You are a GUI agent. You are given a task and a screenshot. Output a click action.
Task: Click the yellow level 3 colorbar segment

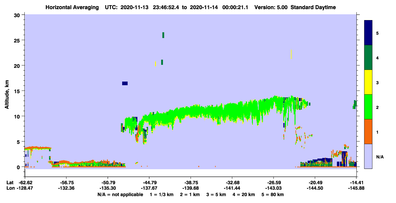pos(368,82)
